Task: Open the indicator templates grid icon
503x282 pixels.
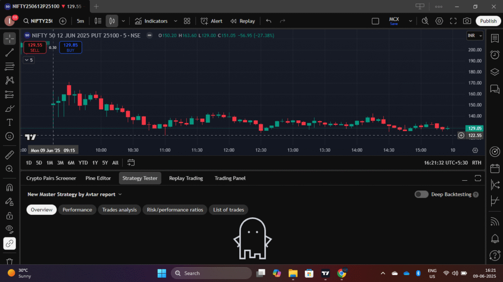Action: 187,21
